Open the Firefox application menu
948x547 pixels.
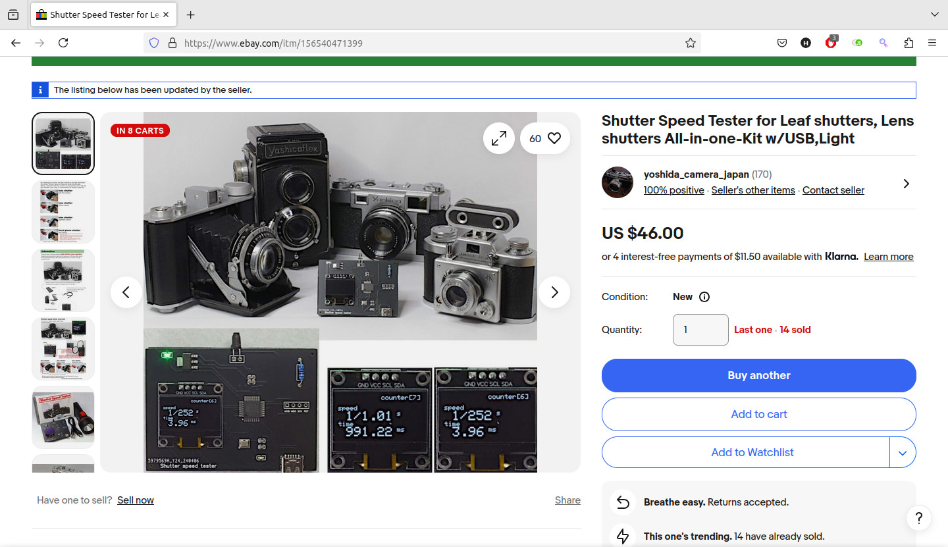[932, 43]
